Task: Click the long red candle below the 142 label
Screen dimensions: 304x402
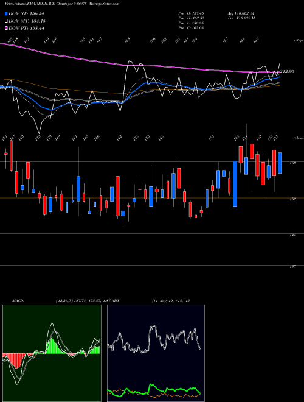Action: tap(117, 196)
